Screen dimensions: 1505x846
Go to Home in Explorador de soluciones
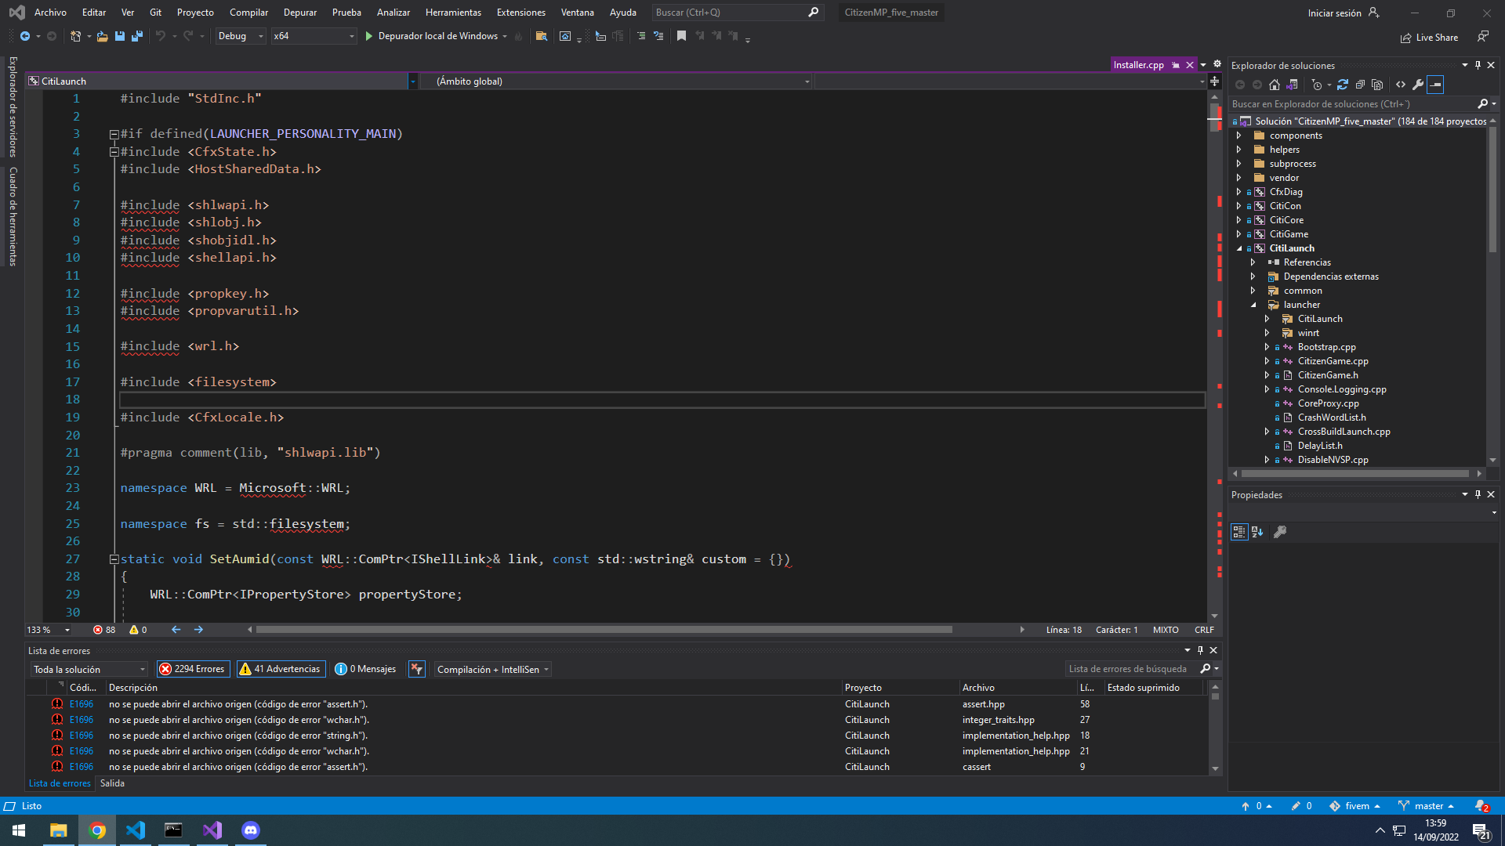coord(1275,85)
